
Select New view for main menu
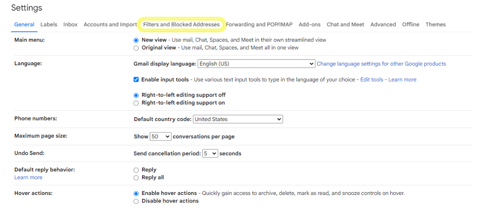(136, 40)
